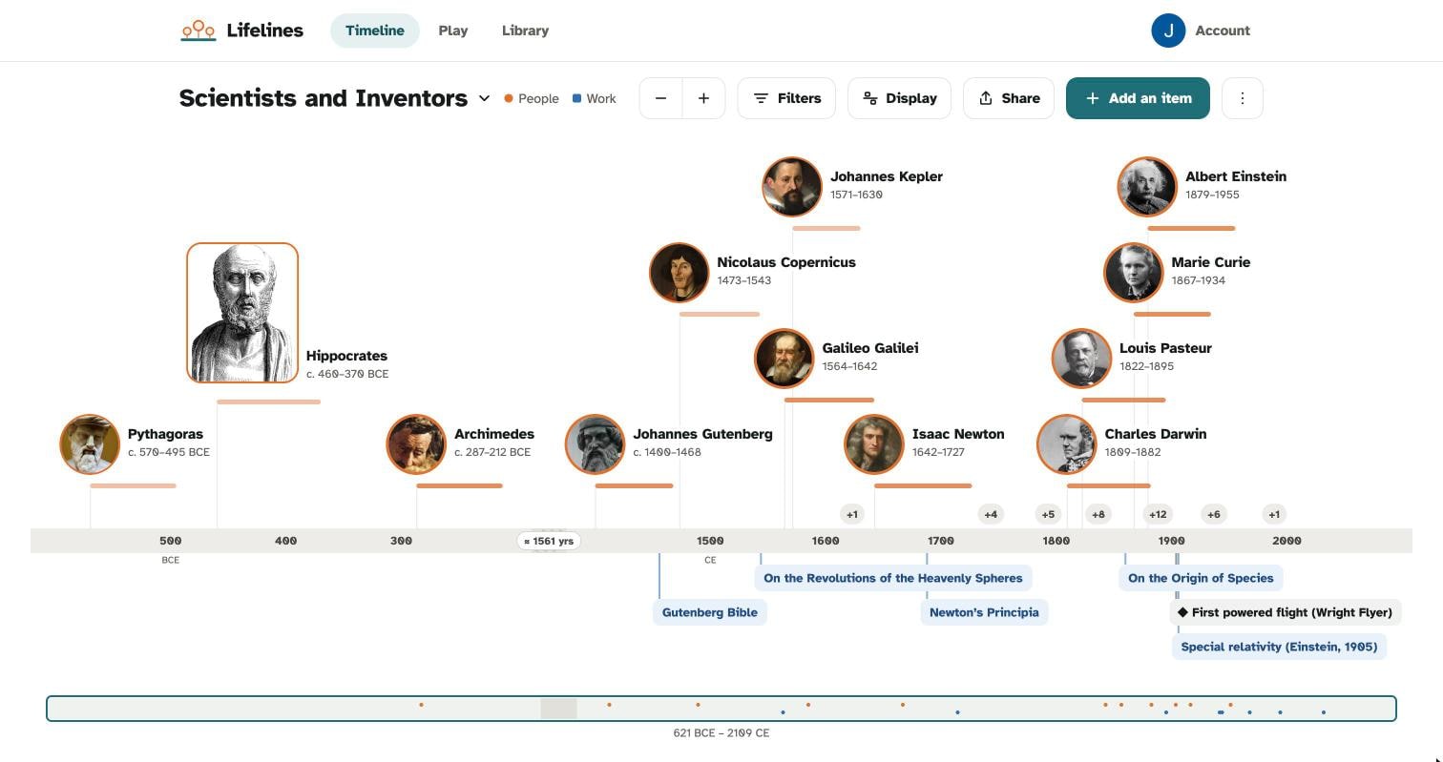Viewport: 1443px width, 762px height.
Task: Zoom in with the plus button
Action: (x=703, y=98)
